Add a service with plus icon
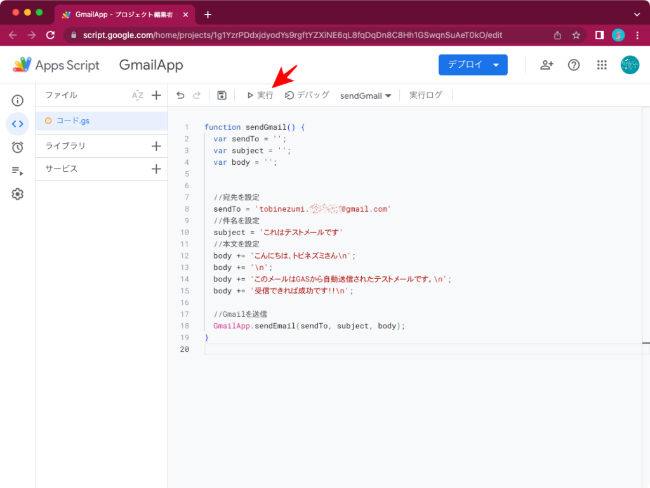Viewport: 650px width, 488px height. coord(156,169)
